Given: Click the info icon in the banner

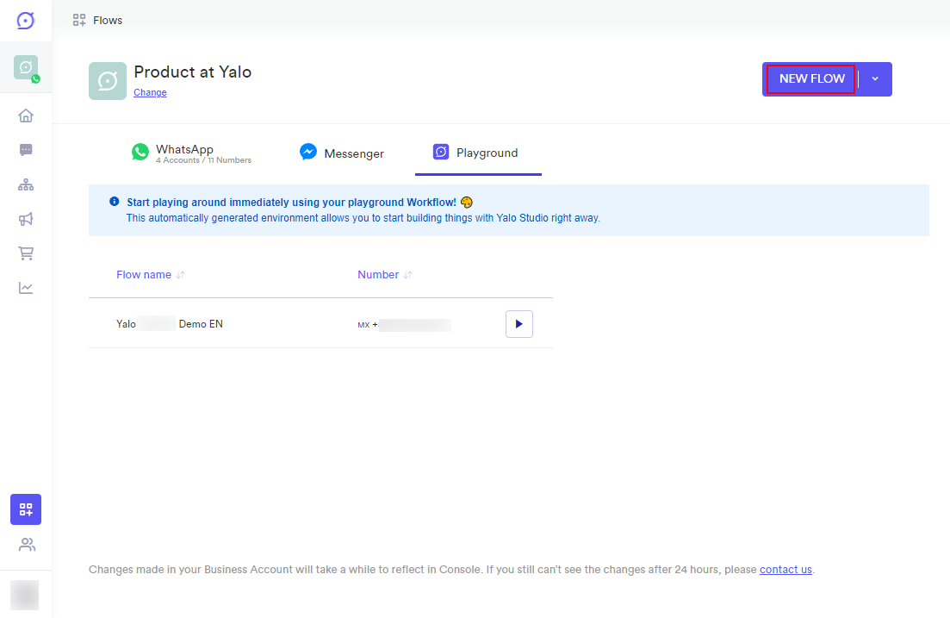Looking at the screenshot, I should tap(114, 202).
